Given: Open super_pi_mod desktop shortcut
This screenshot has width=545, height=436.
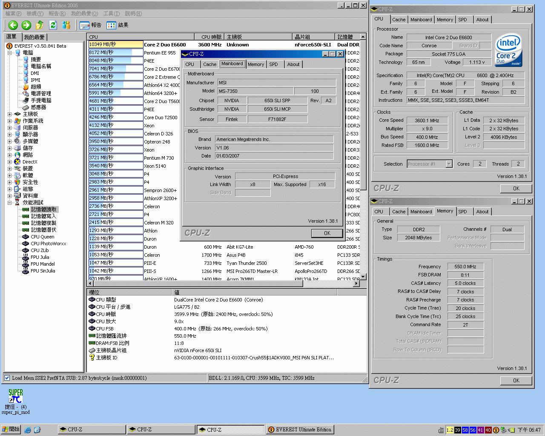Looking at the screenshot, I should point(16,401).
